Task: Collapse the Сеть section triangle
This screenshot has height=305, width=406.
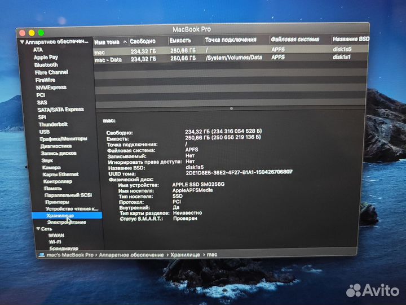Action: pyautogui.click(x=38, y=229)
